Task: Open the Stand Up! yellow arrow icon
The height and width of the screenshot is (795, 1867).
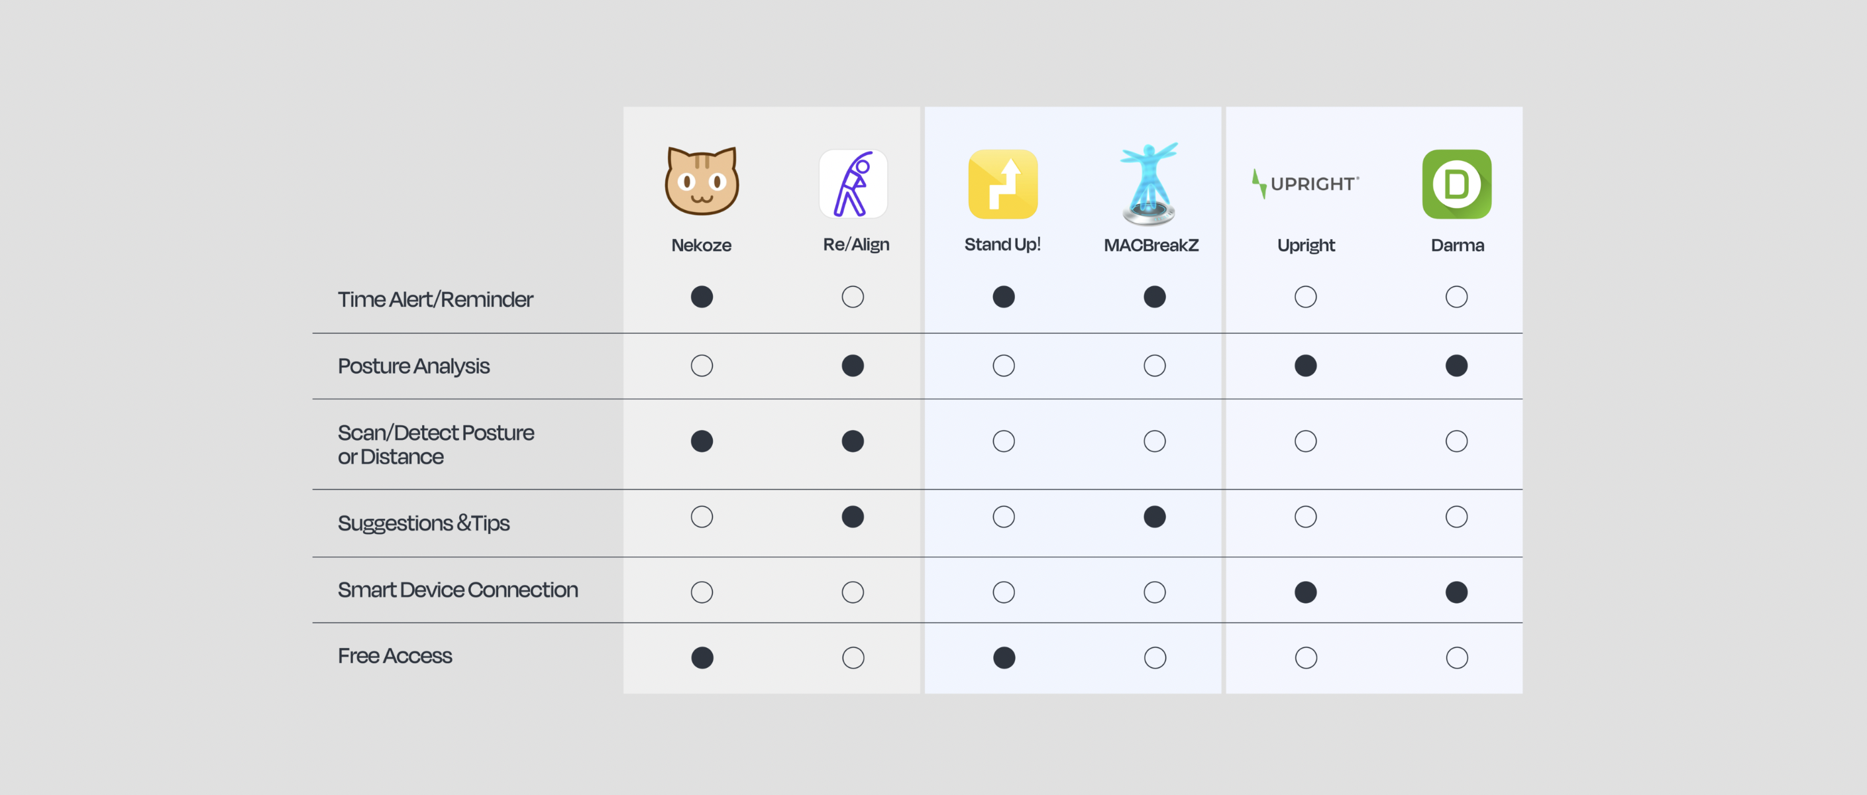Action: click(x=1003, y=184)
